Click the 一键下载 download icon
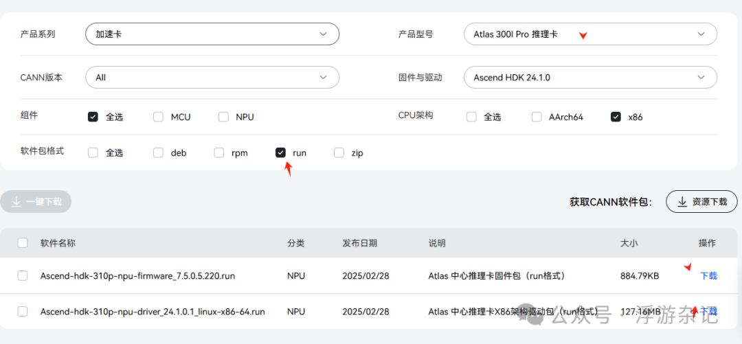This screenshot has width=742, height=344. pos(17,202)
